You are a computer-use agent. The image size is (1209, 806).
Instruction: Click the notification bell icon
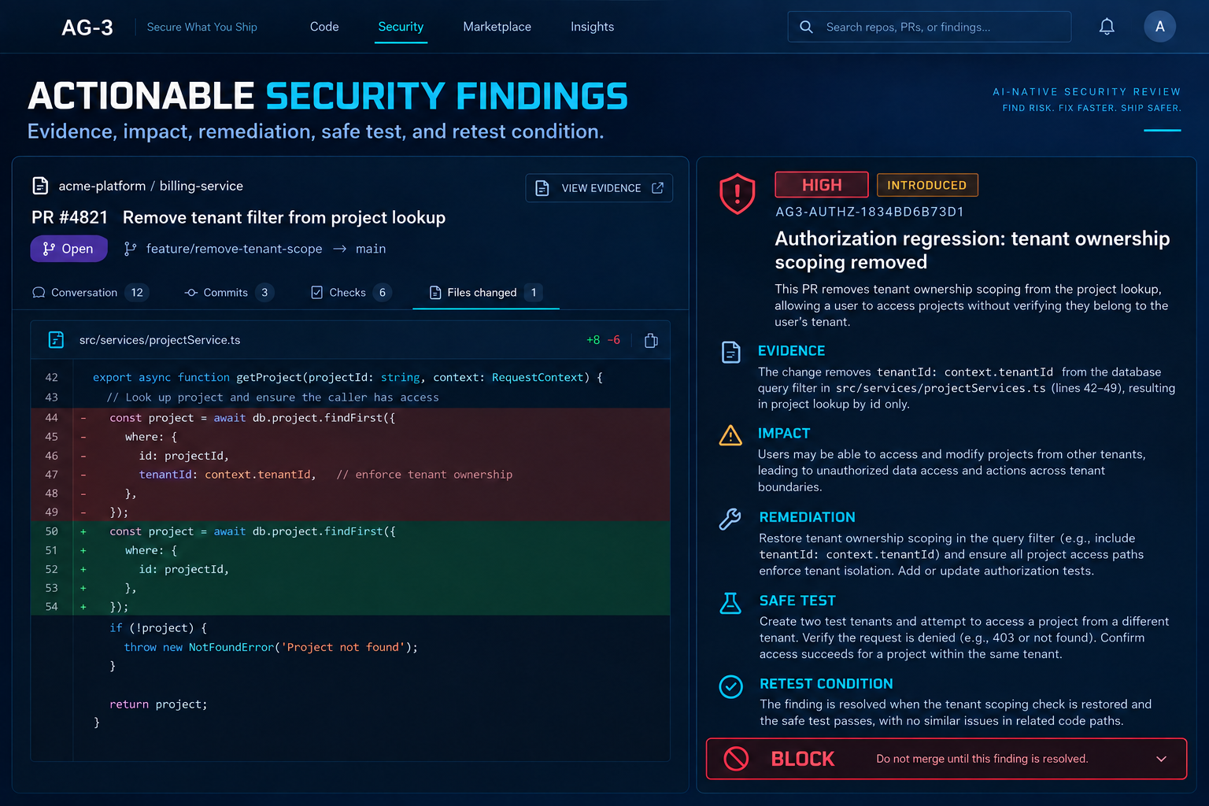click(1107, 27)
